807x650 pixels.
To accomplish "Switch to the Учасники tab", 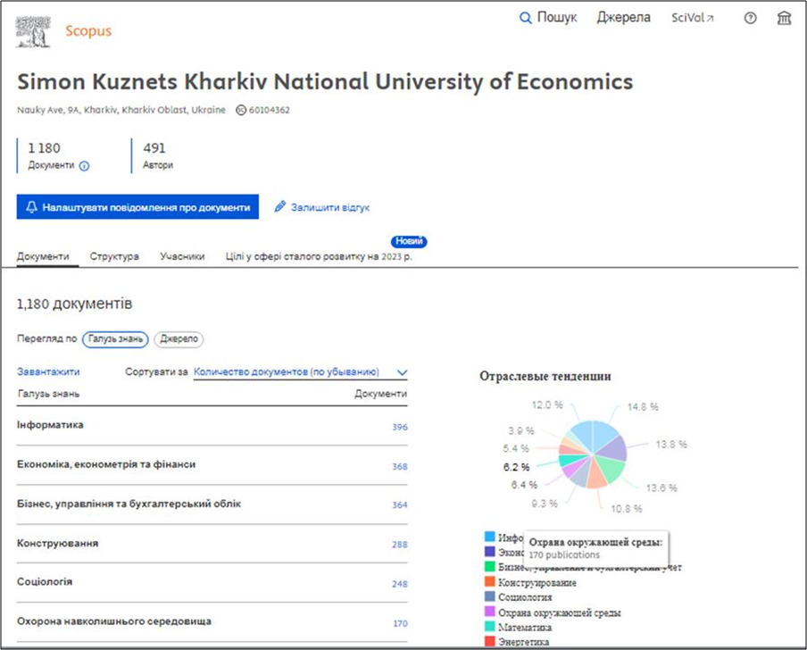I will point(182,256).
